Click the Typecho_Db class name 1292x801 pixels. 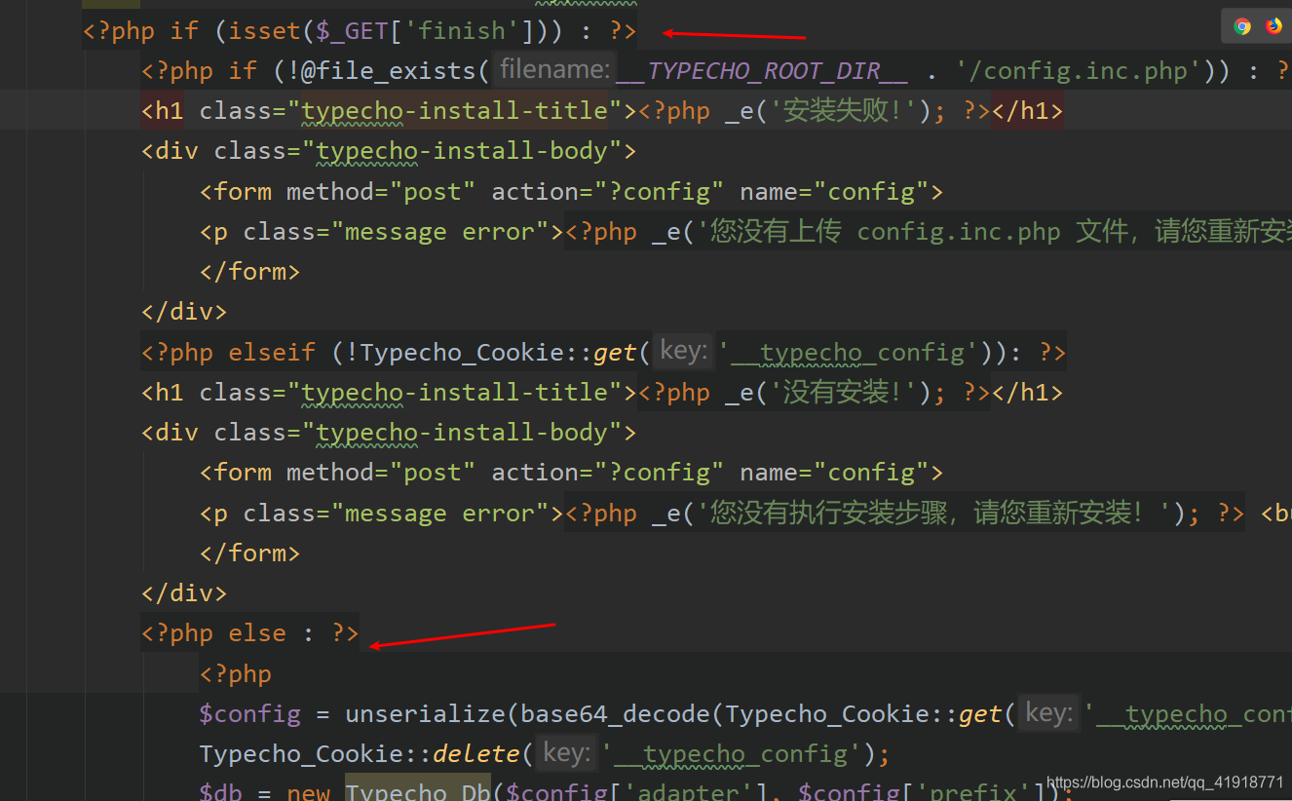[419, 791]
